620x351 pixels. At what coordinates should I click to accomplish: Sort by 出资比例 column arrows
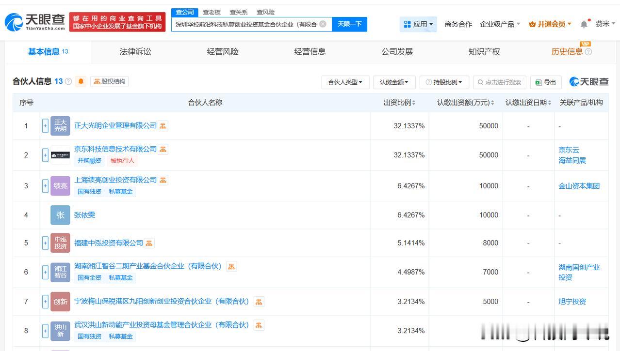coord(414,103)
